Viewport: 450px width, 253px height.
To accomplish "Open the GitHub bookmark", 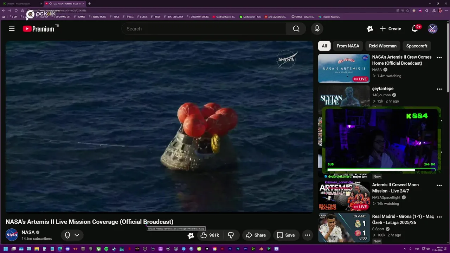I will (303, 17).
